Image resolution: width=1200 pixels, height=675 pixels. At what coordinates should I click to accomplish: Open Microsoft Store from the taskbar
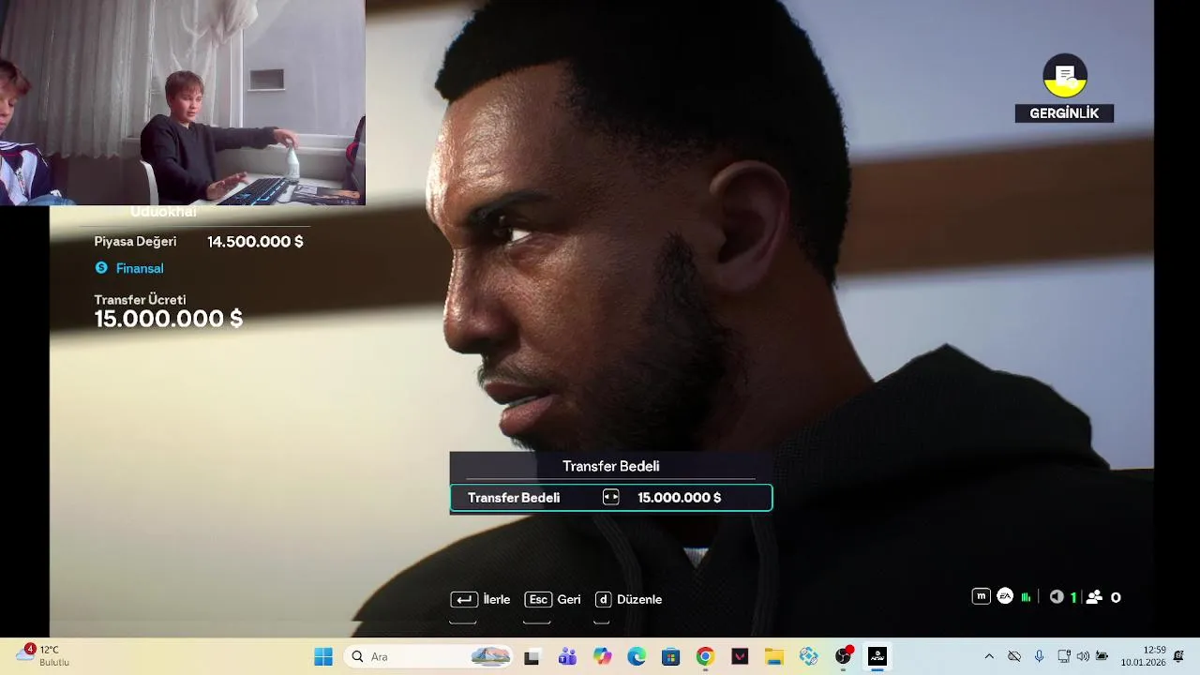coord(670,656)
